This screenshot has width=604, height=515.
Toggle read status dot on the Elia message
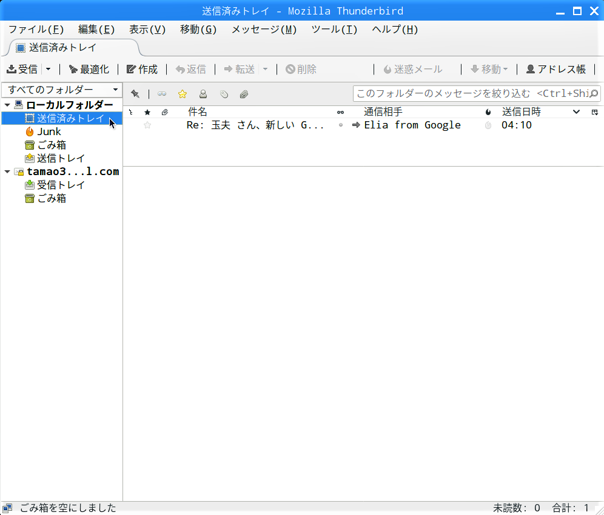[x=341, y=125]
